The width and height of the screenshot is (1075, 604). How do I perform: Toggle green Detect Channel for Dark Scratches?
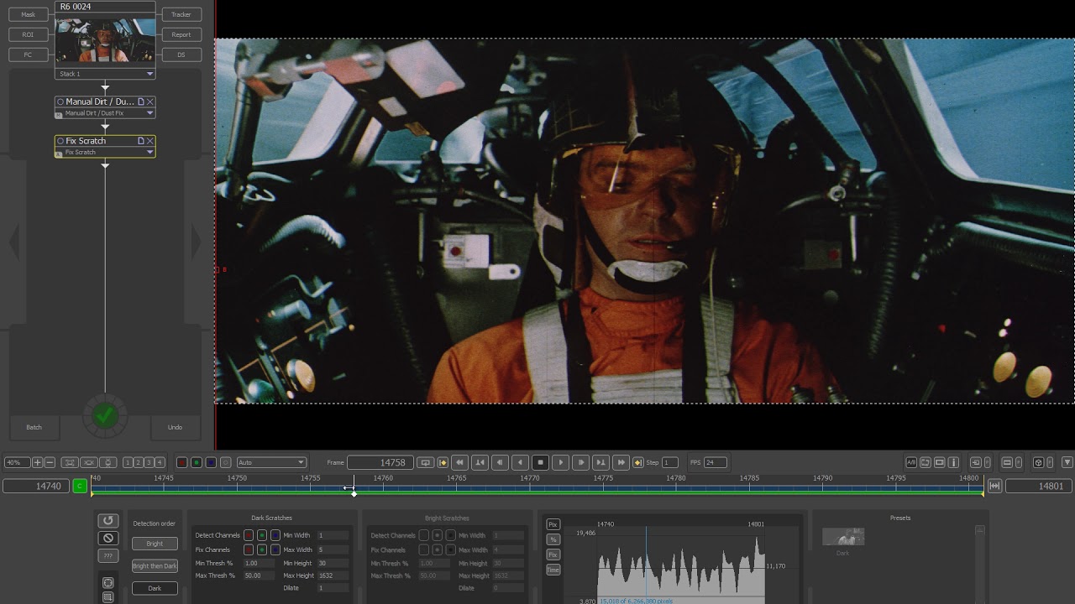click(x=262, y=535)
